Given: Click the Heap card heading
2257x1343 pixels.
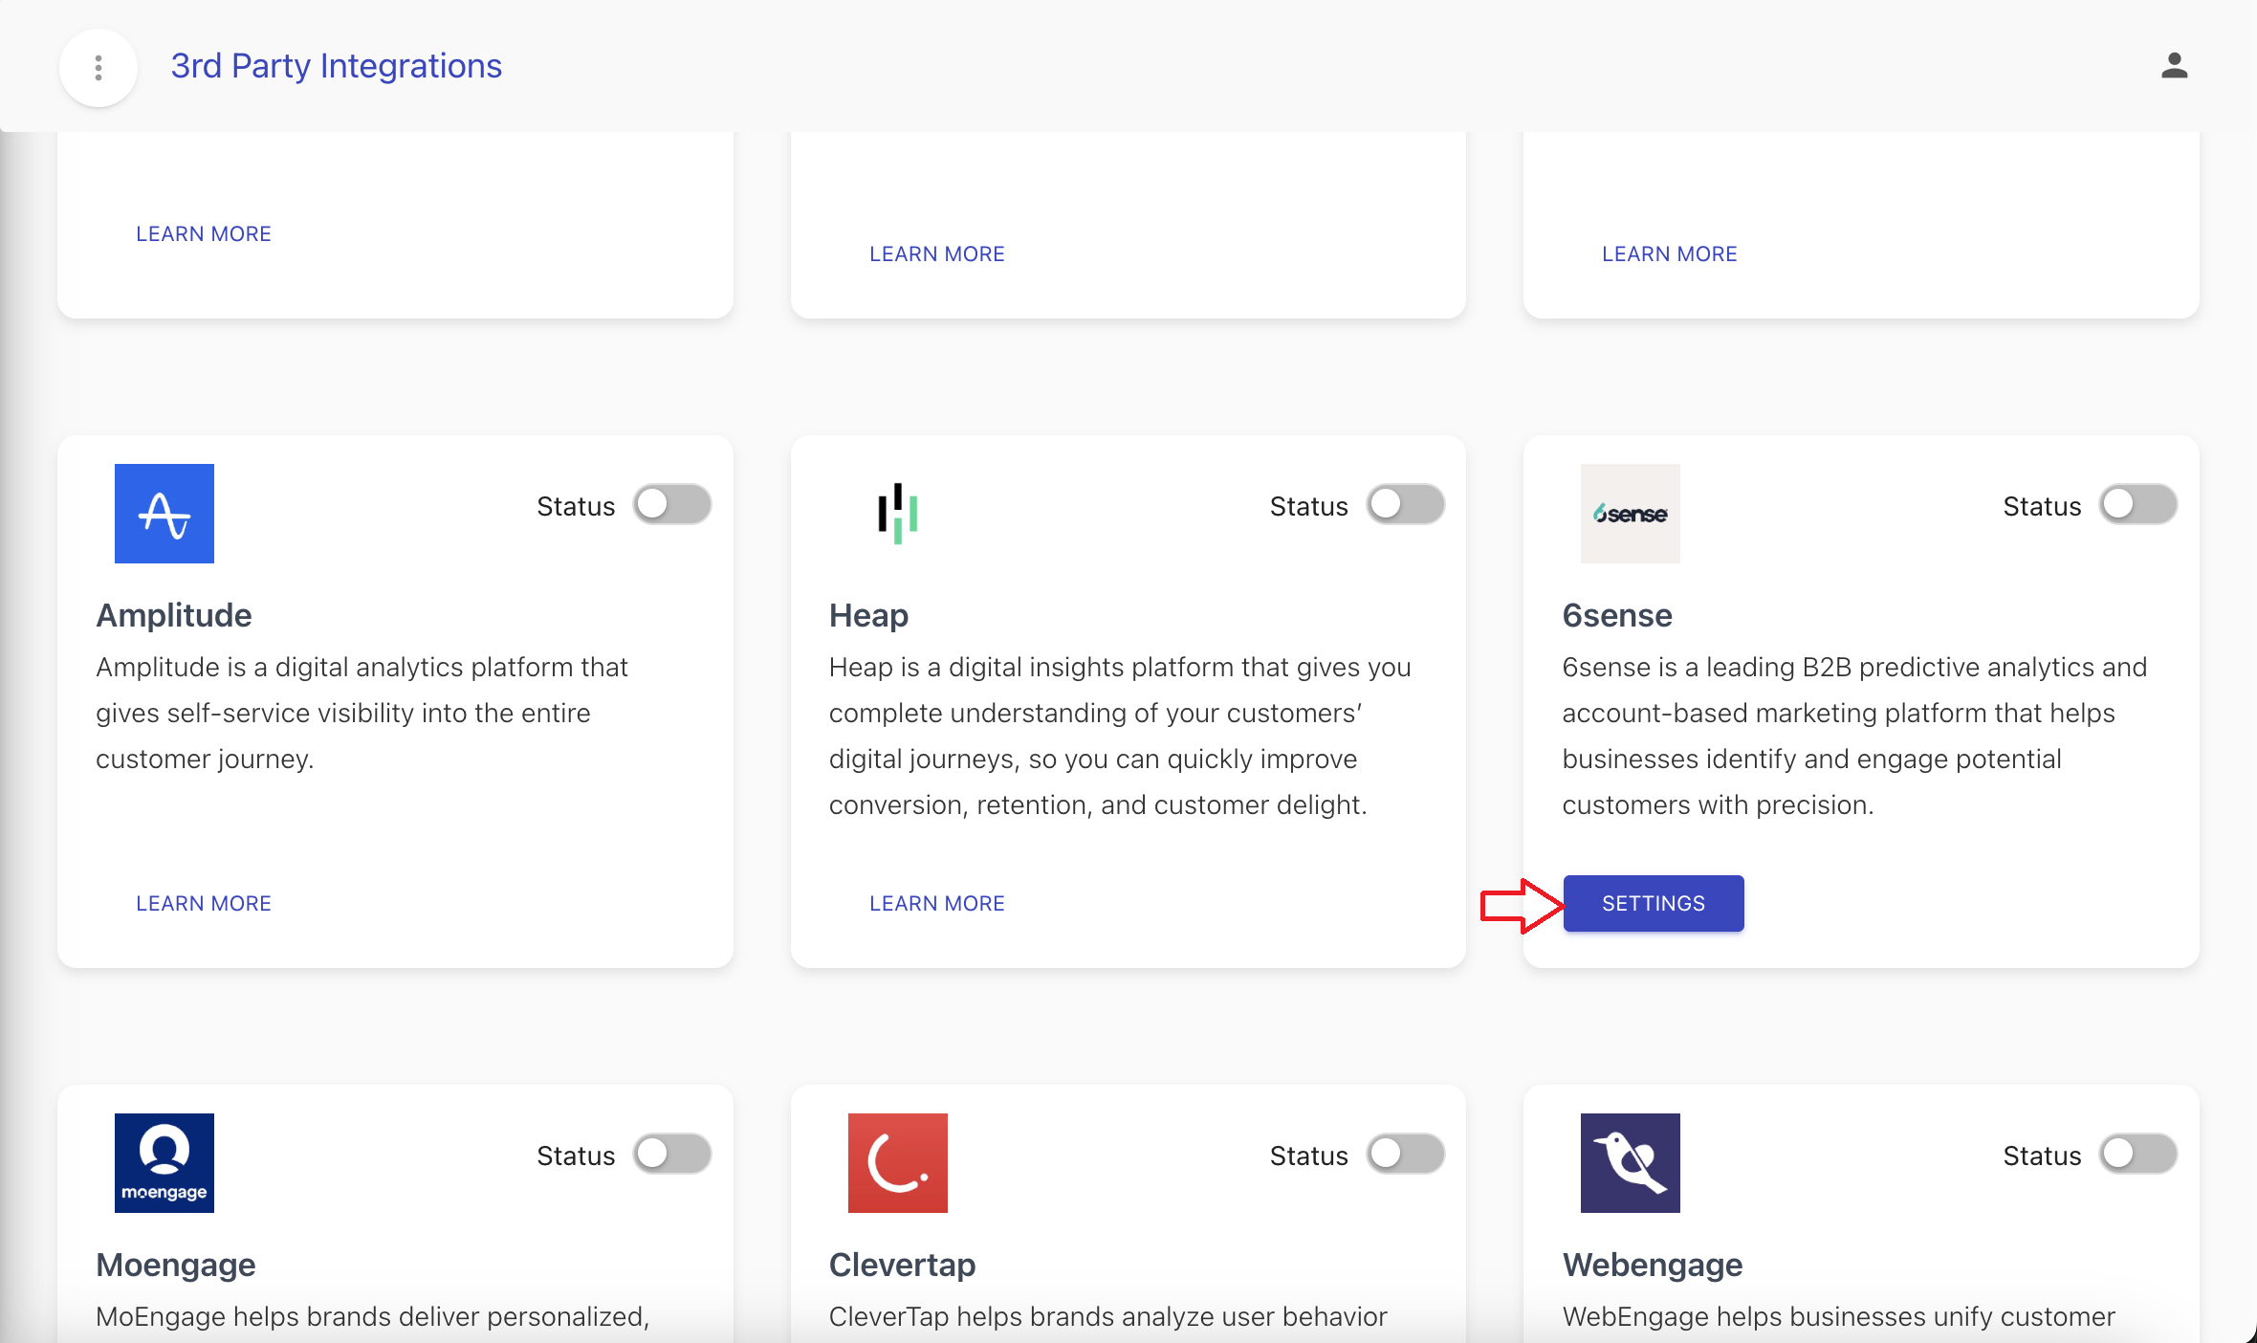Looking at the screenshot, I should tap(868, 615).
